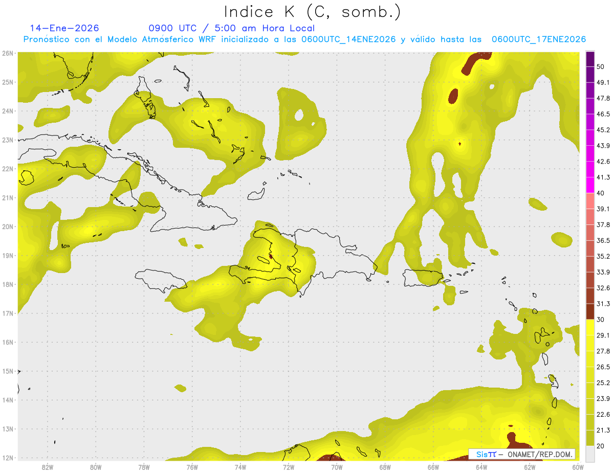614x474 pixels.
Task: Click the latitude label "24N"
Action: pos(8,111)
